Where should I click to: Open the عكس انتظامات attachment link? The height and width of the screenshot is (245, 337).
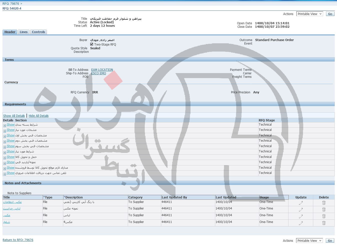coord(12,202)
